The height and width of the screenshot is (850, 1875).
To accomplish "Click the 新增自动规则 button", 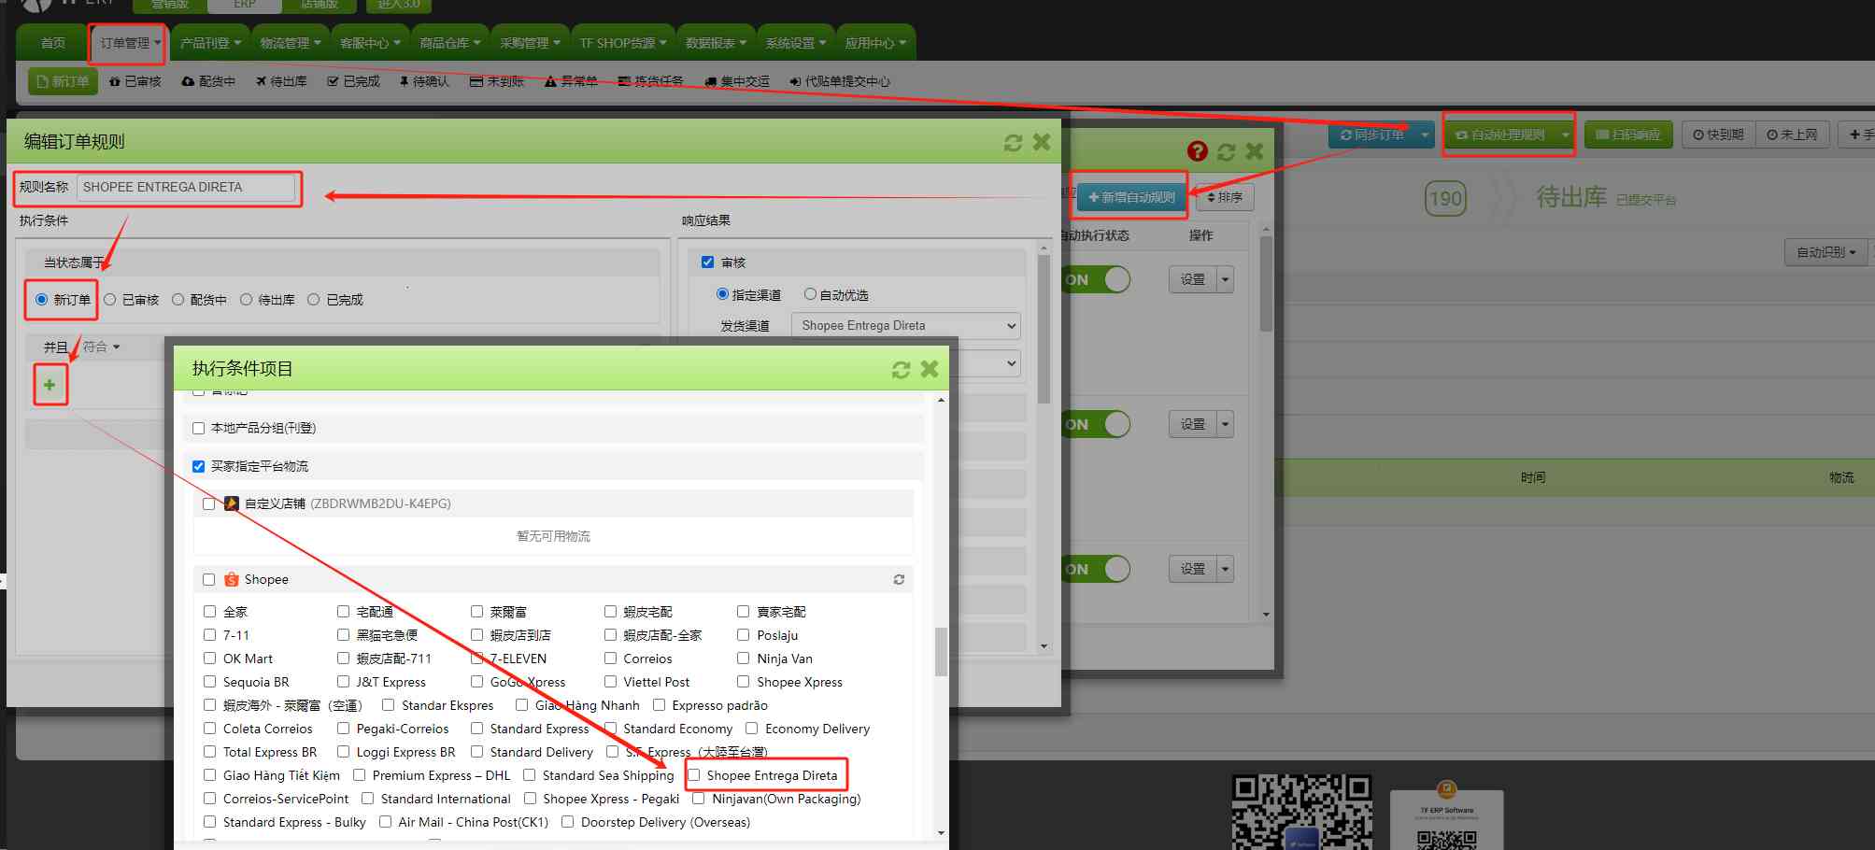I will coord(1131,197).
